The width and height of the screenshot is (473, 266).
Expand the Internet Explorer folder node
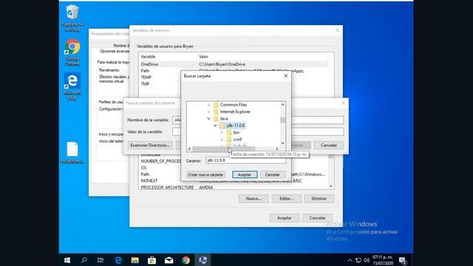click(x=208, y=112)
